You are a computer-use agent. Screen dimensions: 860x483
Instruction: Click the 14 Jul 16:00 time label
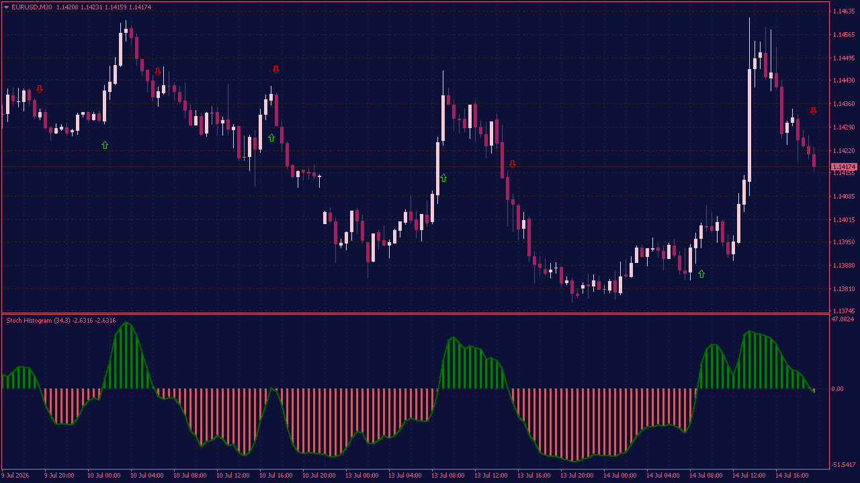pos(791,476)
